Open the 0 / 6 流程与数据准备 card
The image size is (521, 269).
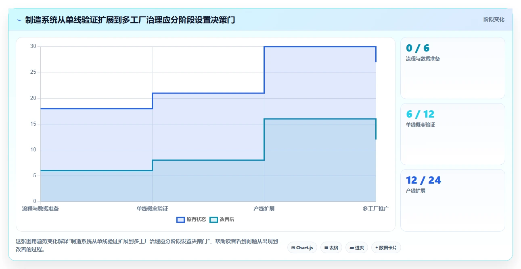pyautogui.click(x=452, y=68)
